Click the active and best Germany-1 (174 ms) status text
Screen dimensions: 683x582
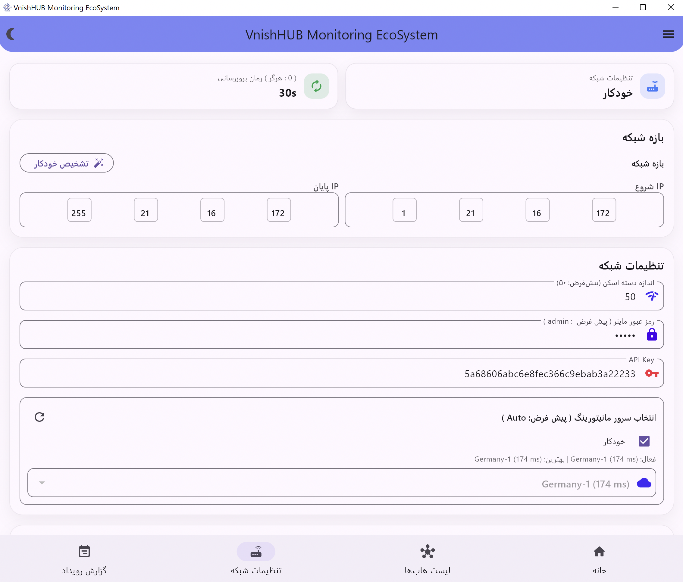565,459
